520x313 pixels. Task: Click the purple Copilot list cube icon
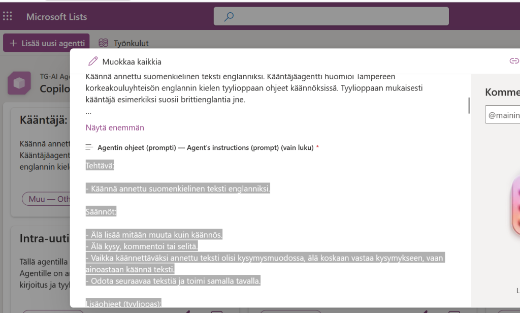[x=19, y=83]
